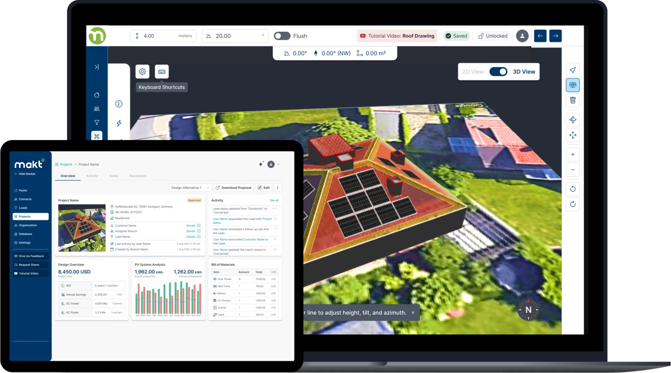Click the rotate counterclockwise icon
This screenshot has width=671, height=373.
pyautogui.click(x=573, y=189)
